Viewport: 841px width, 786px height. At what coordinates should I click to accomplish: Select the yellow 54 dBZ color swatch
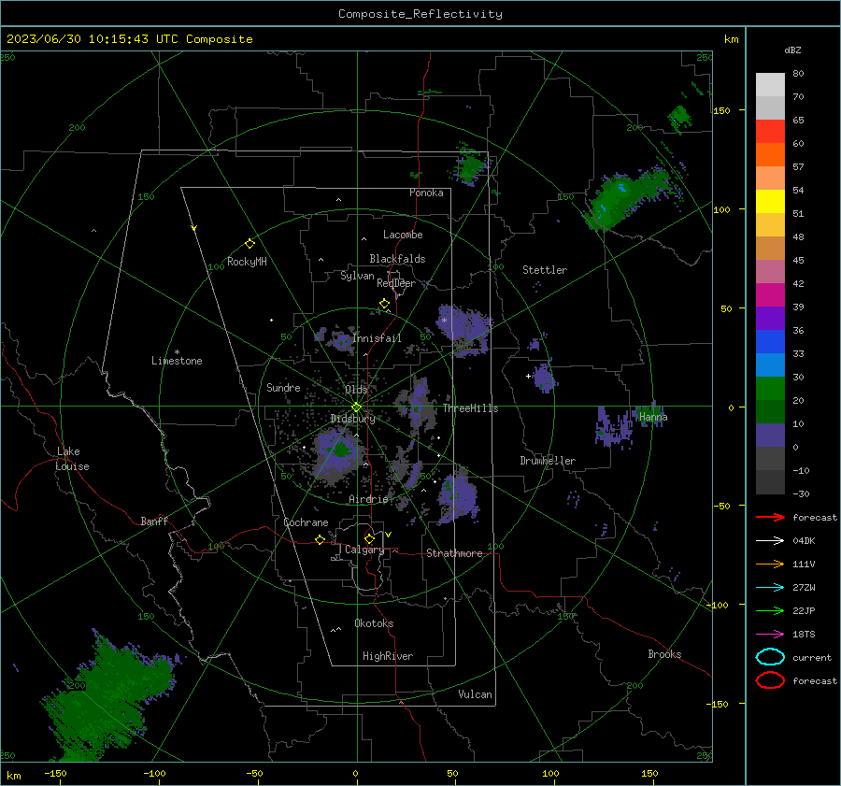click(x=770, y=202)
